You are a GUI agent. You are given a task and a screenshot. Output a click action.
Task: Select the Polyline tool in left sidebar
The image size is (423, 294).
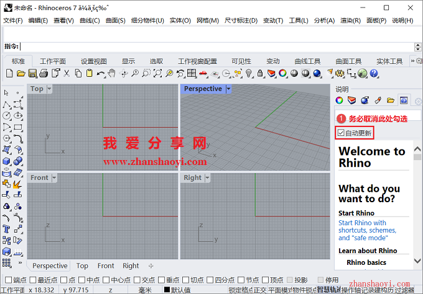(7, 105)
